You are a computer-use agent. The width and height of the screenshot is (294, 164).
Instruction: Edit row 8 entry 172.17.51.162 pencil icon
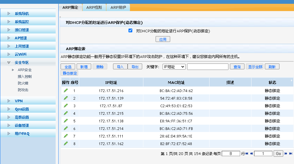[66, 144]
